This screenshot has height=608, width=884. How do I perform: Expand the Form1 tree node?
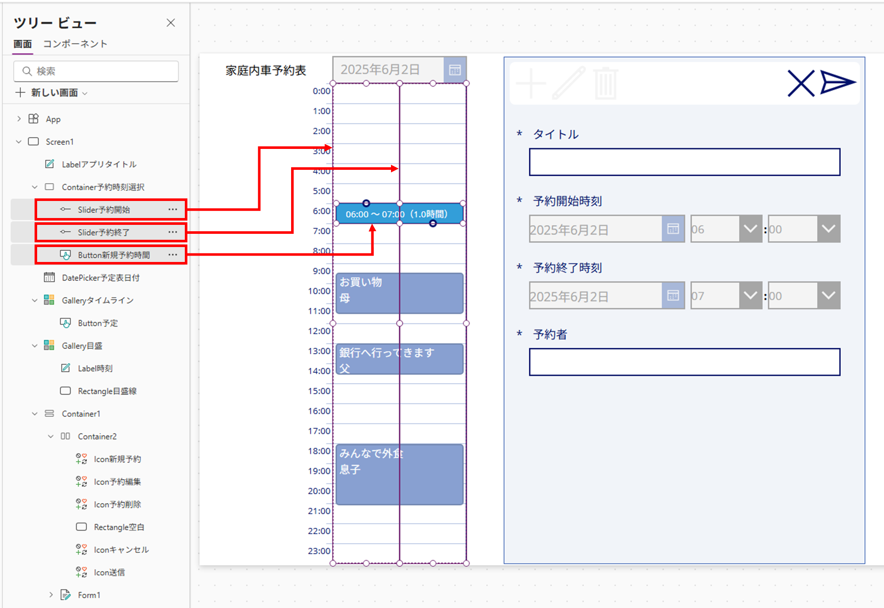[x=51, y=595]
